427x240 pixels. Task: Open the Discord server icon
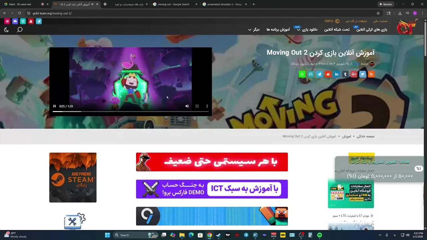[x=15, y=21]
